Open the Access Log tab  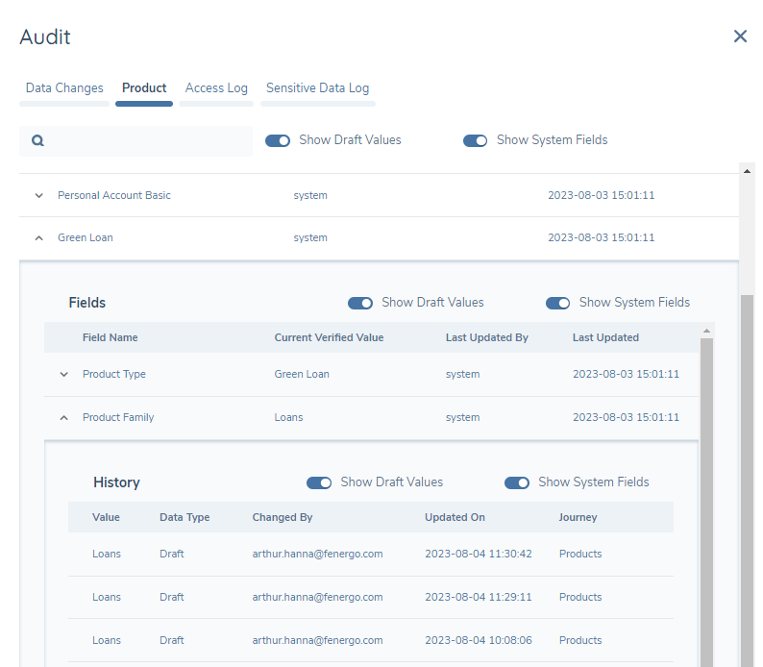(x=216, y=88)
